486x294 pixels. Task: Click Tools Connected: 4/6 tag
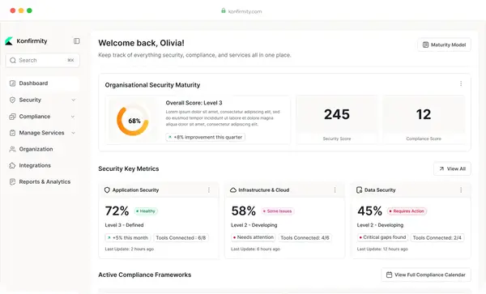(305, 237)
